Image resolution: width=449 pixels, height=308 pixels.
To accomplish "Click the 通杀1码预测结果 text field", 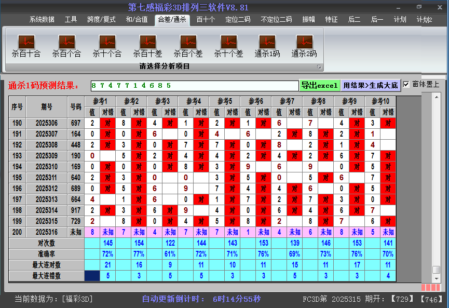I will coord(193,85).
